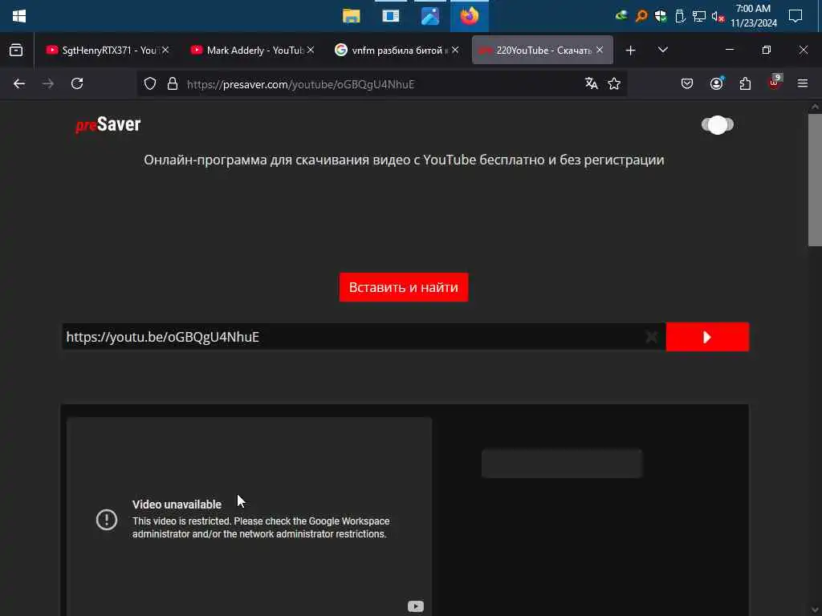This screenshot has width=822, height=616.
Task: Bookmark this page with the star
Action: pyautogui.click(x=614, y=83)
